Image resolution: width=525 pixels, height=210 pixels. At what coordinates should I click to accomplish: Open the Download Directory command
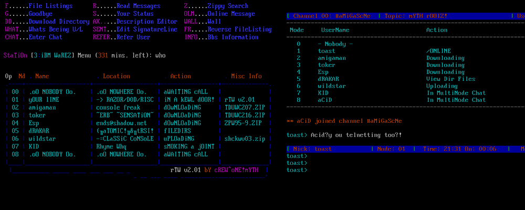click(47, 22)
